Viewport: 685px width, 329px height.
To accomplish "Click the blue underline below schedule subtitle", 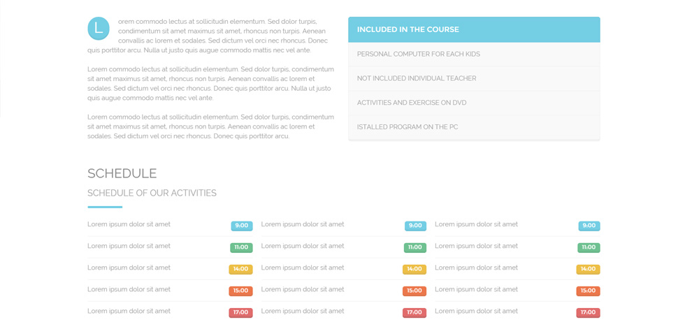I will (105, 207).
